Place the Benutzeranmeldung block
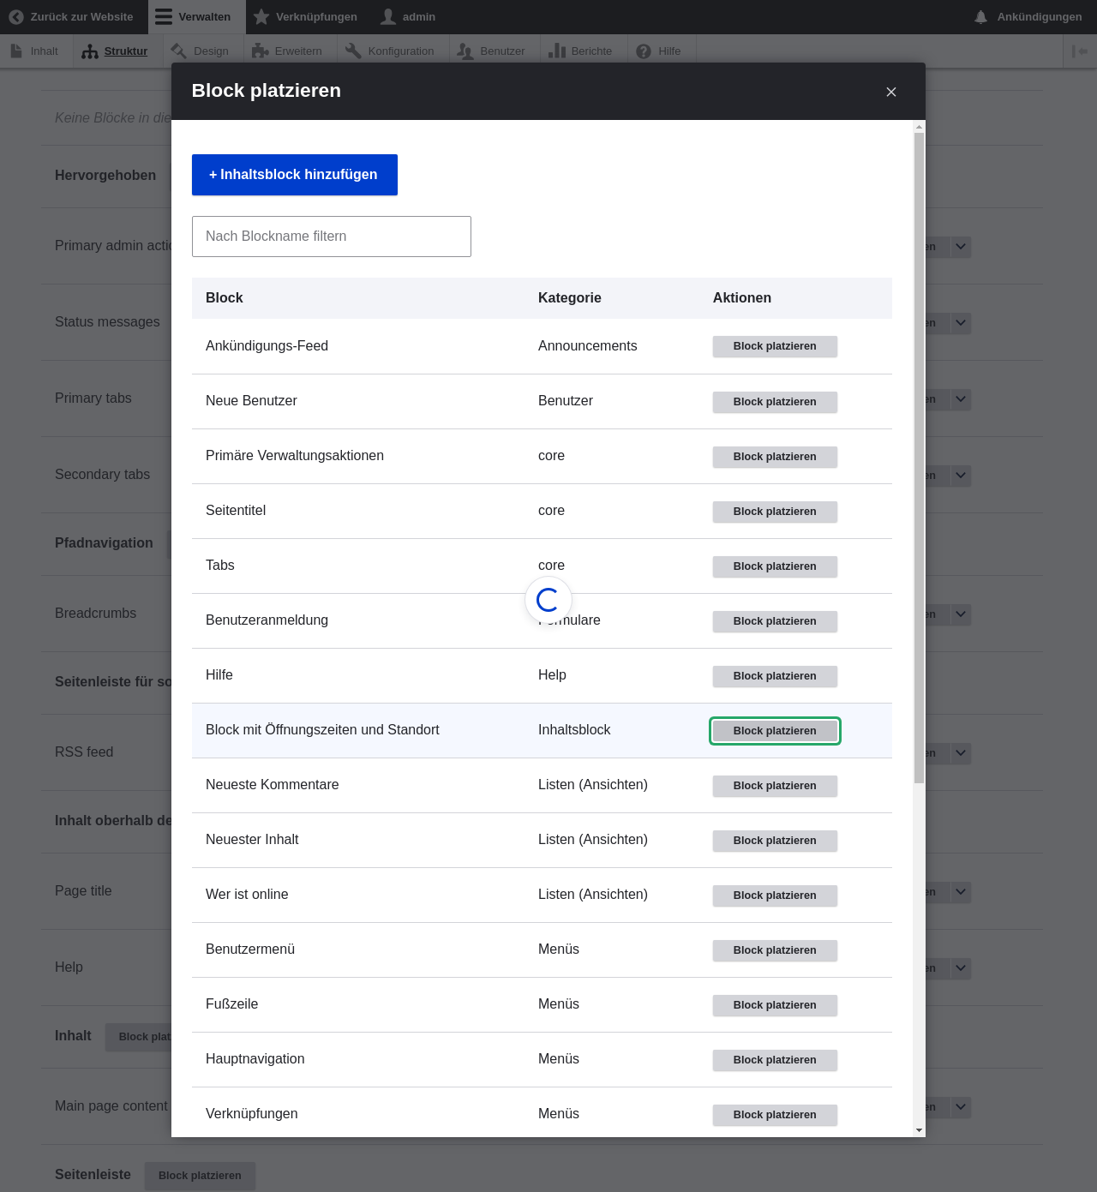 [775, 621]
